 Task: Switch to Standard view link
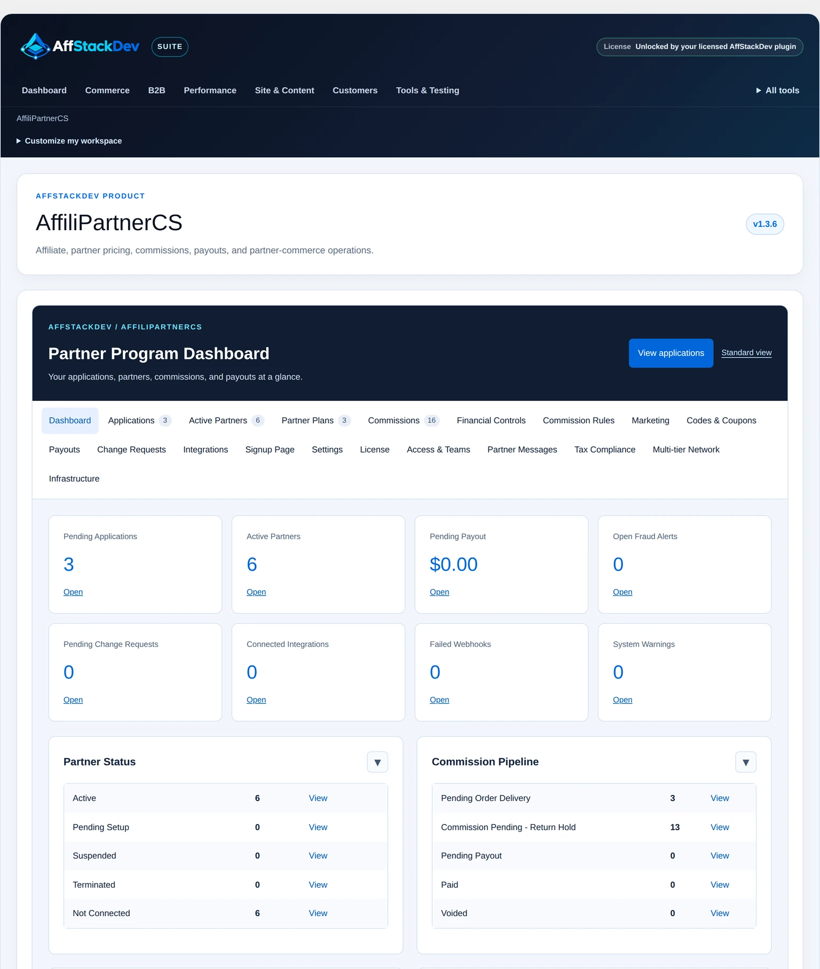pos(746,352)
